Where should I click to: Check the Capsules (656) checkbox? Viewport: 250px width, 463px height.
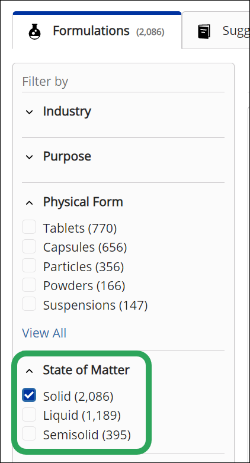click(29, 246)
